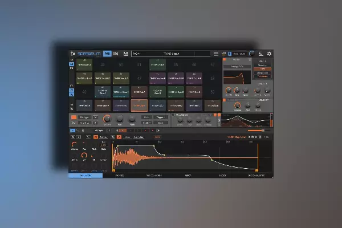Screen dimensions: 342x228
Task: Select Distortion in the effects list
Action: click(262, 65)
